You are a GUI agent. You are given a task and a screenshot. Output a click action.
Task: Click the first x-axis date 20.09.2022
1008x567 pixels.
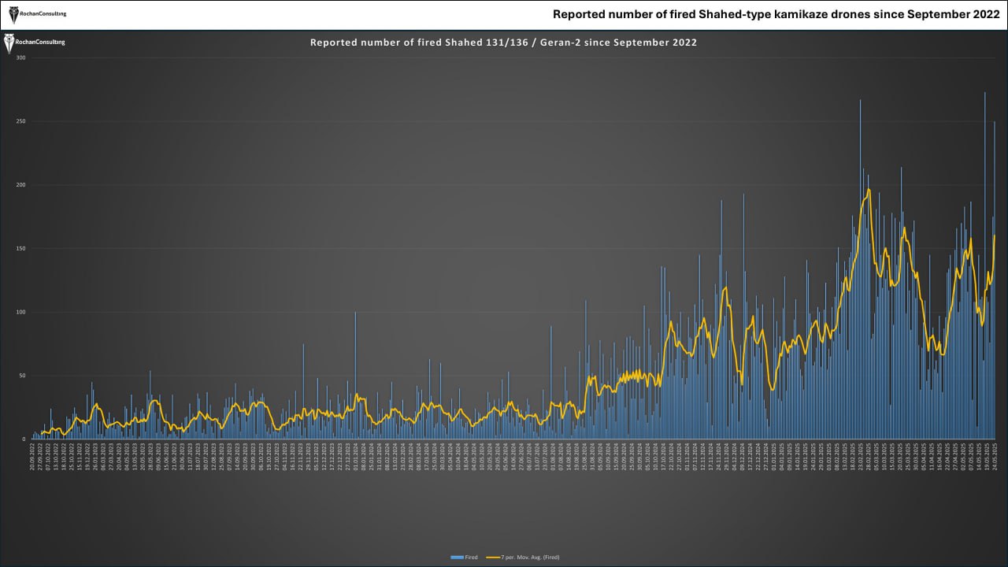33,457
